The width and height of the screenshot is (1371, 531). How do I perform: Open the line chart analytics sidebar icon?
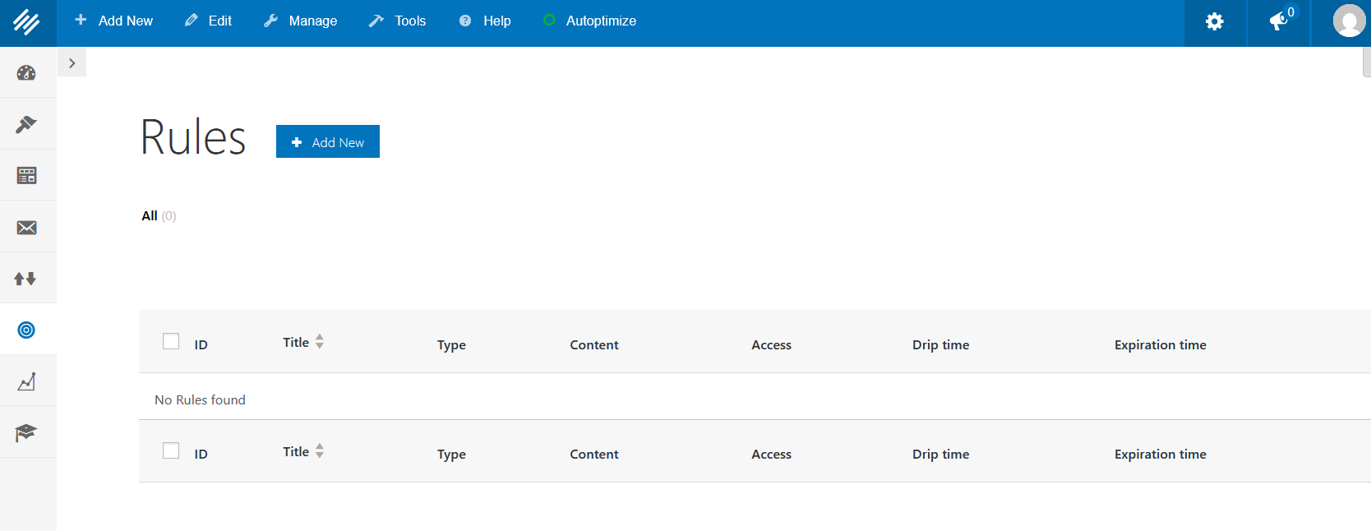coord(26,381)
